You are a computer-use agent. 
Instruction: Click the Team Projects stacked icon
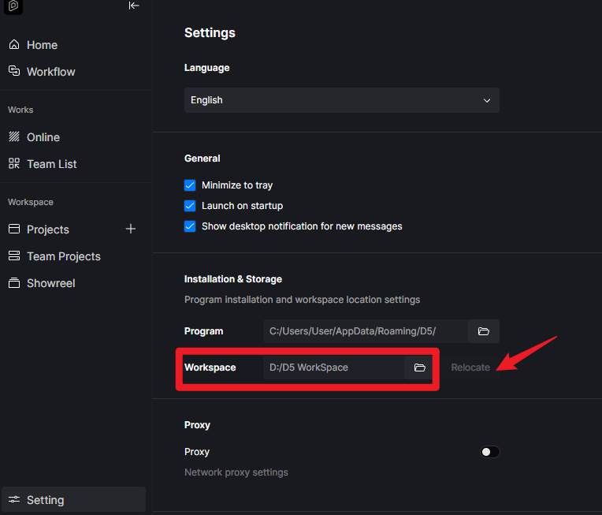tap(14, 256)
